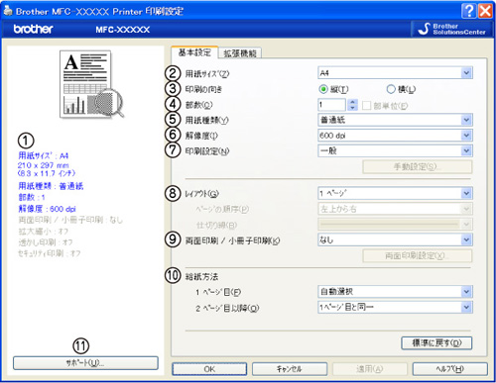Select 横 landscape orientation radio button
The height and width of the screenshot is (383, 496).
pyautogui.click(x=391, y=89)
